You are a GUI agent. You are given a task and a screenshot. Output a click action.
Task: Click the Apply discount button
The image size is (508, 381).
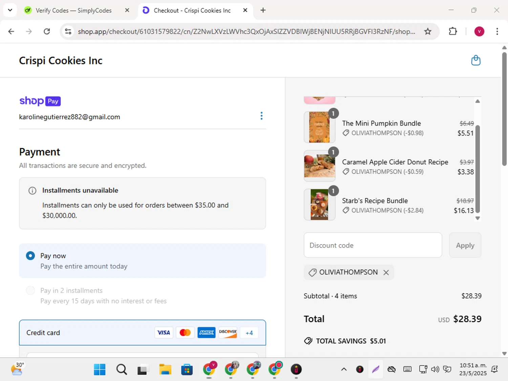(x=465, y=245)
